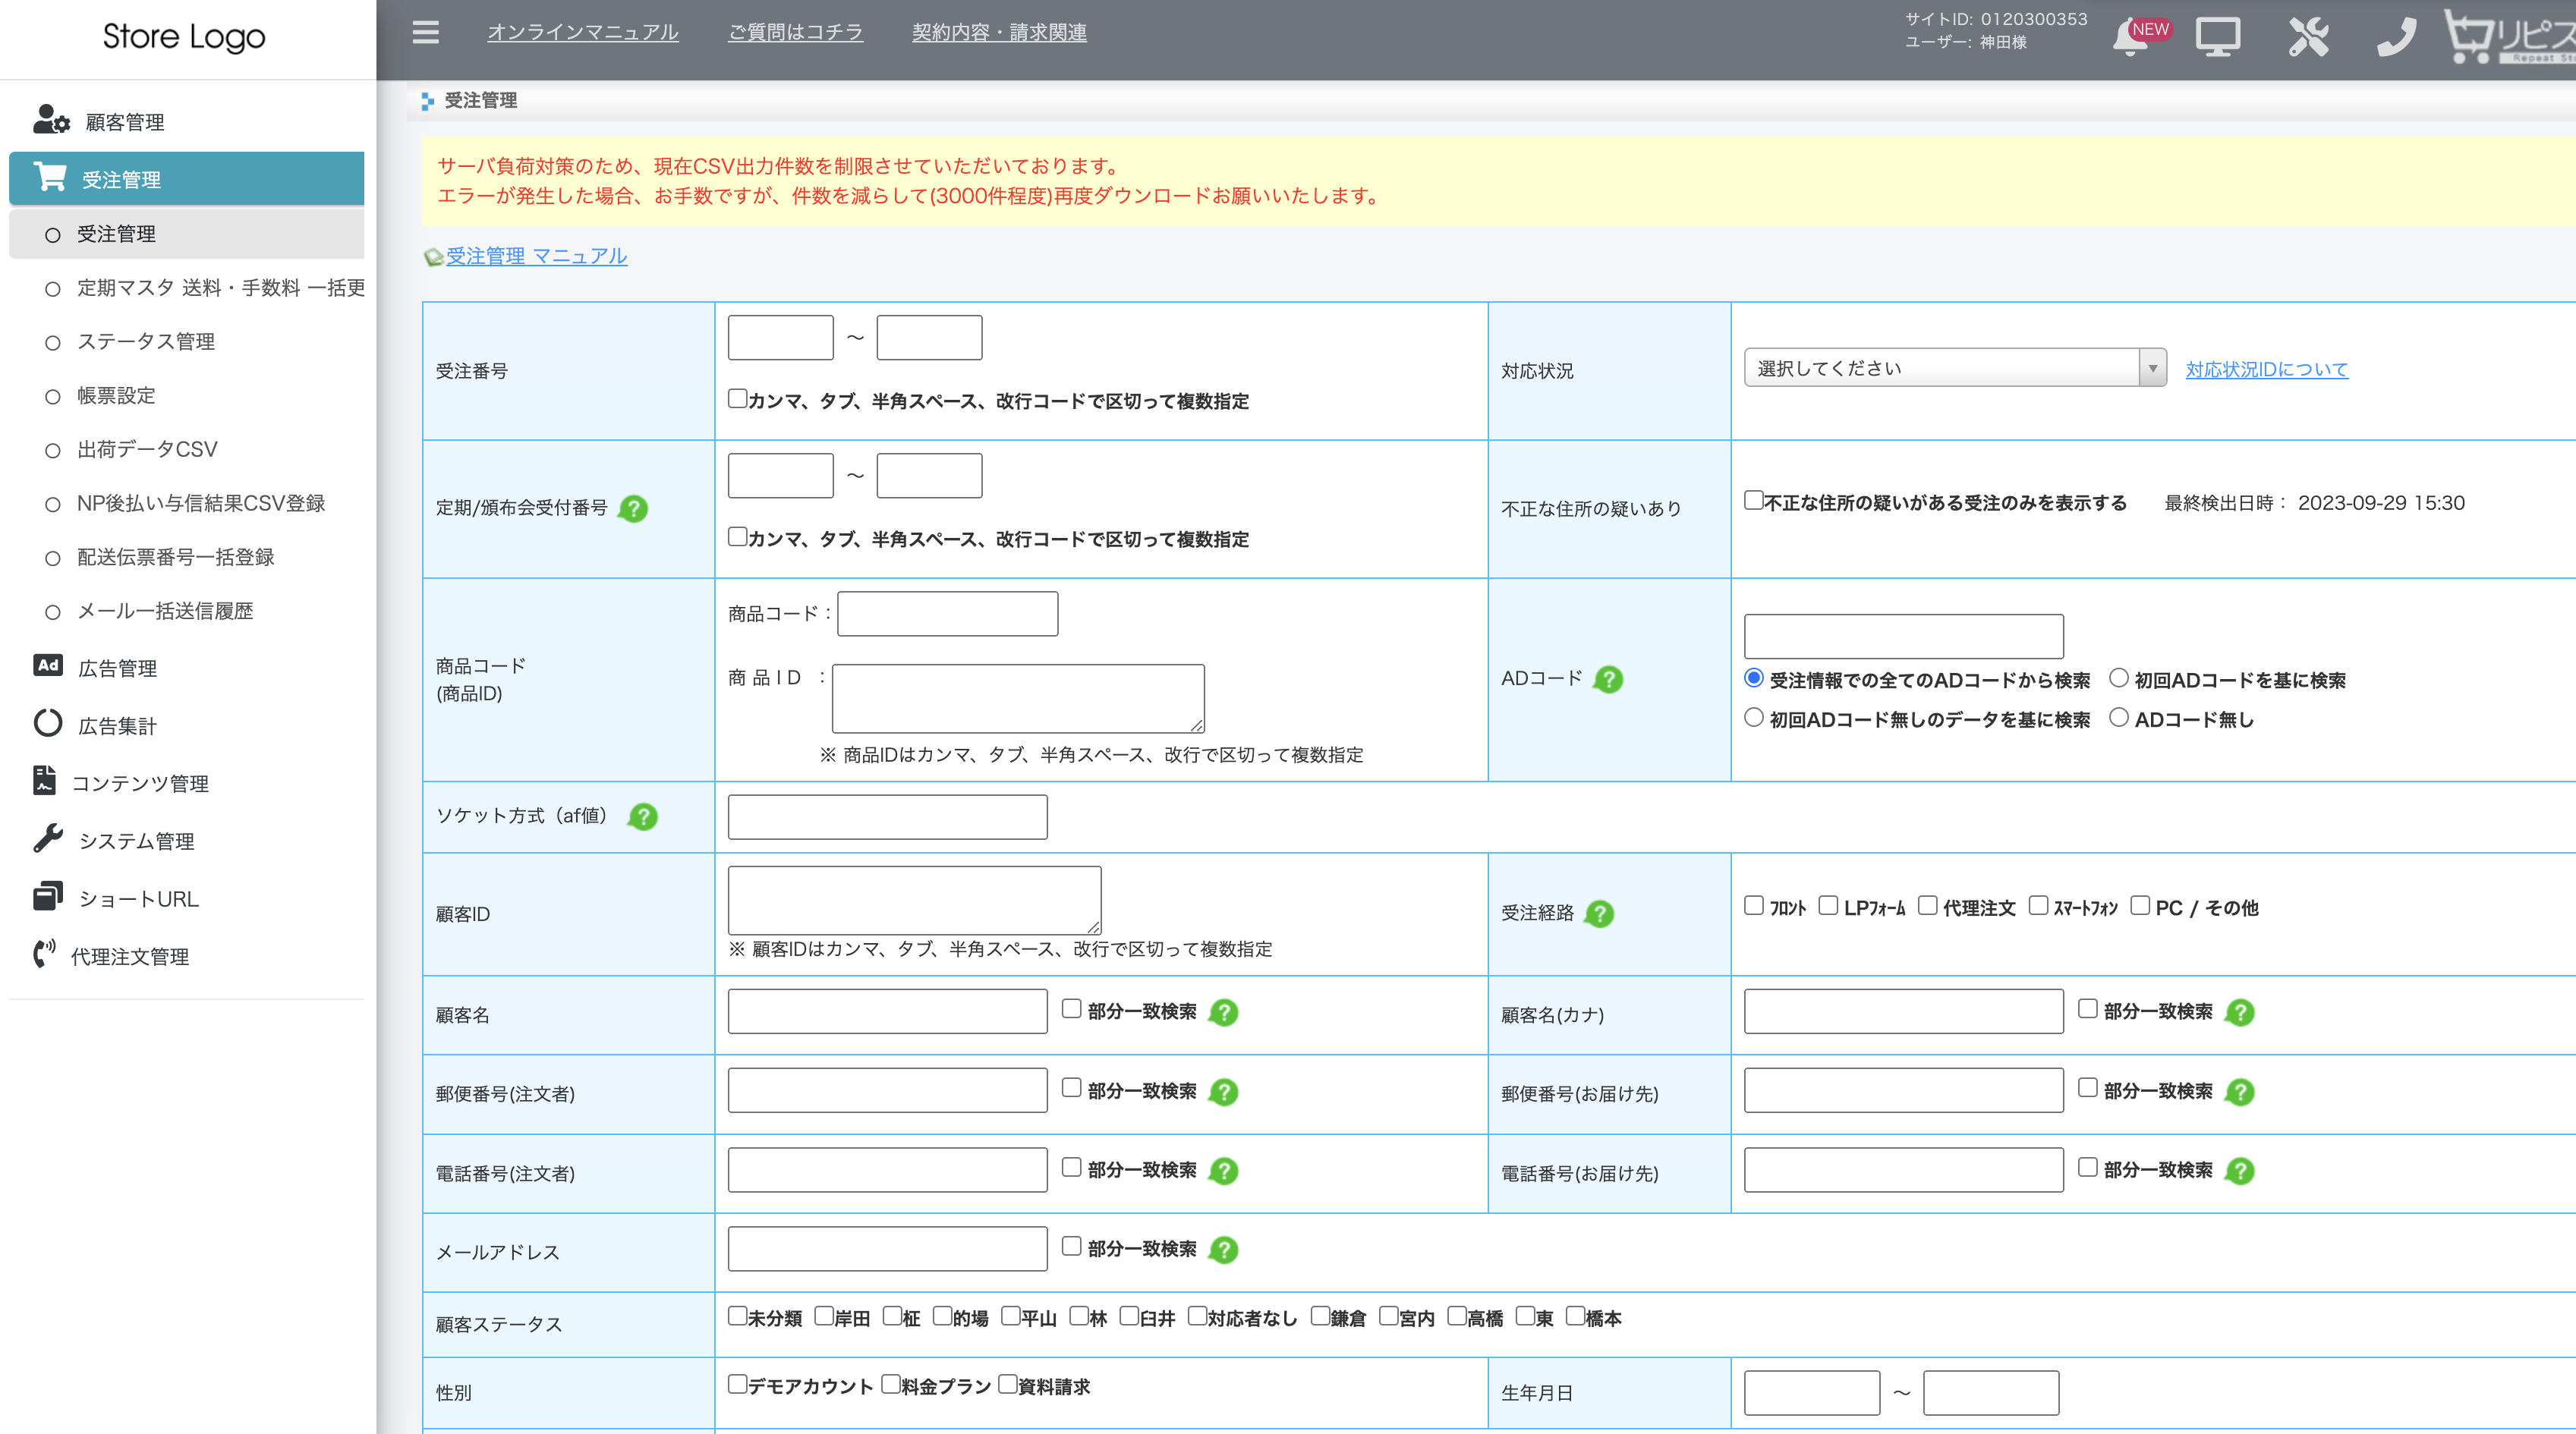Expand システム管理 sidebar section

tap(136, 841)
